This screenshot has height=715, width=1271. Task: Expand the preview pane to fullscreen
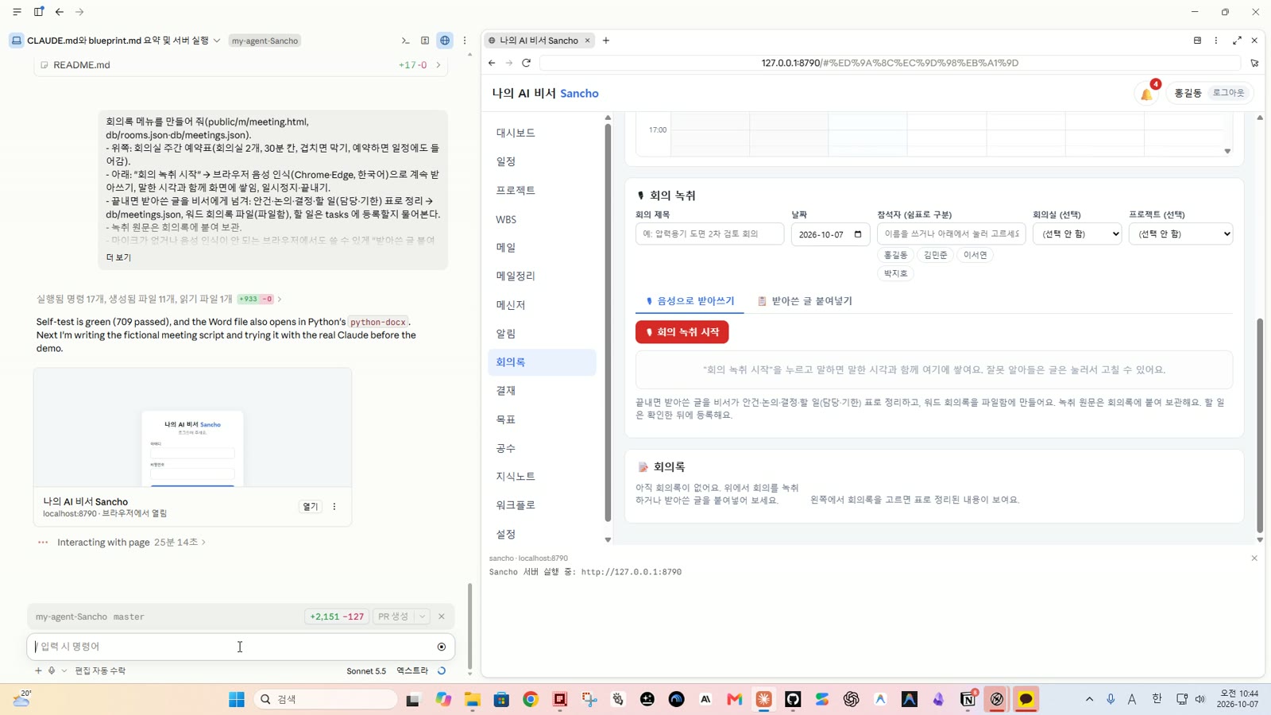click(x=1237, y=41)
